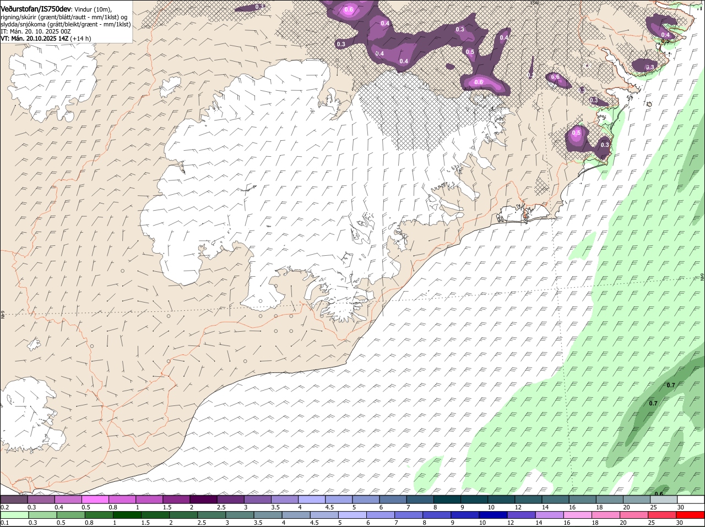Screen dimensions: 705x527
Task: Pick upper legend swatch labeled 3.5
Action: pos(285,499)
